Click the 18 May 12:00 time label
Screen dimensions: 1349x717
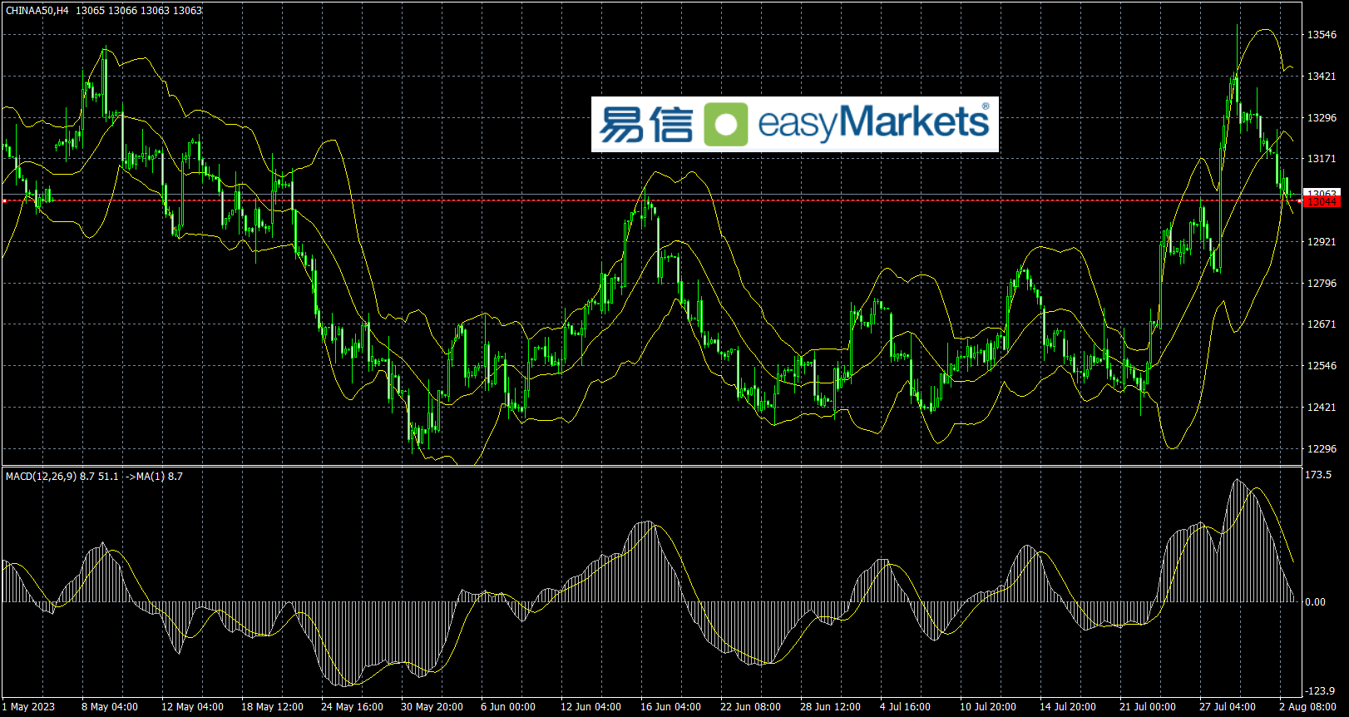coord(272,707)
